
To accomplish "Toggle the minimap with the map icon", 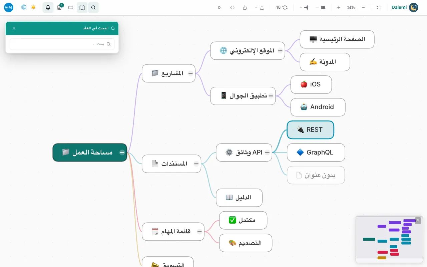I will coord(82,7).
